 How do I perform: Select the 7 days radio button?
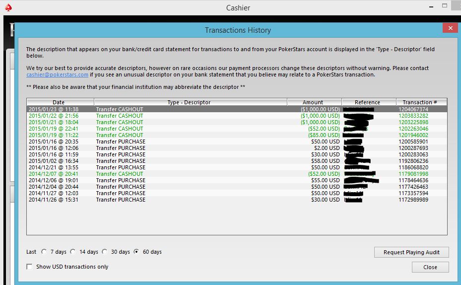click(44, 252)
